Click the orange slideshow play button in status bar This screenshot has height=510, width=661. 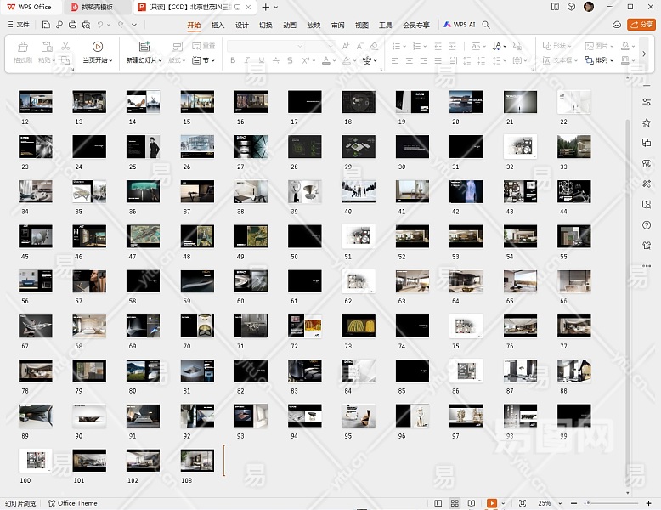tap(491, 503)
